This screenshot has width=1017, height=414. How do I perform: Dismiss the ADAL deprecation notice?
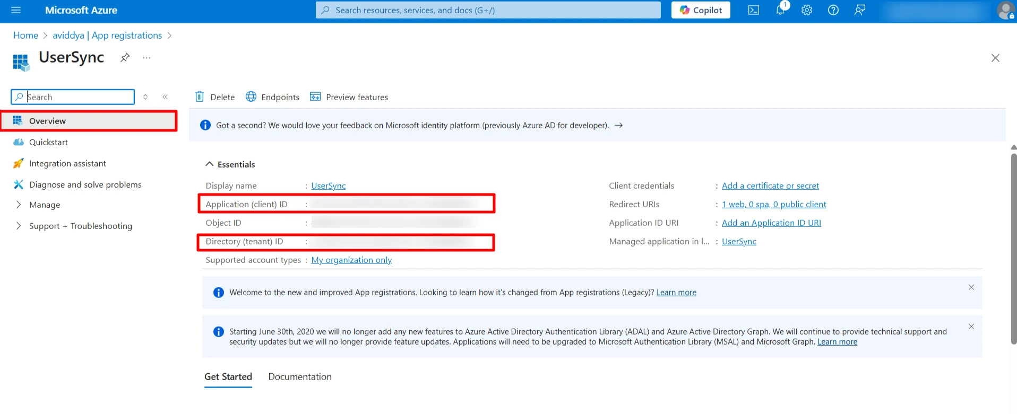click(x=971, y=327)
